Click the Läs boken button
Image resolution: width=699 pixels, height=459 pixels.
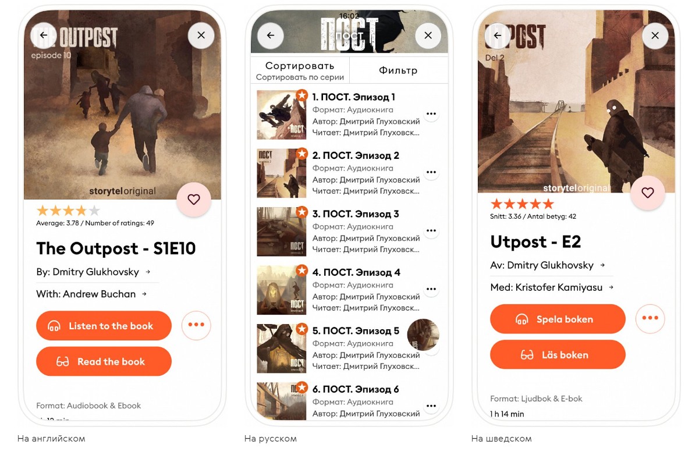click(558, 354)
